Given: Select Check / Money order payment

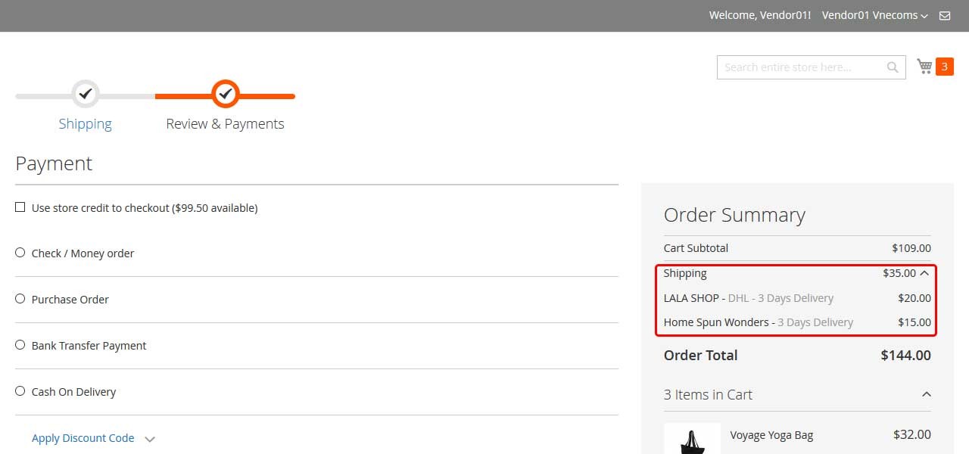Looking at the screenshot, I should pyautogui.click(x=20, y=252).
